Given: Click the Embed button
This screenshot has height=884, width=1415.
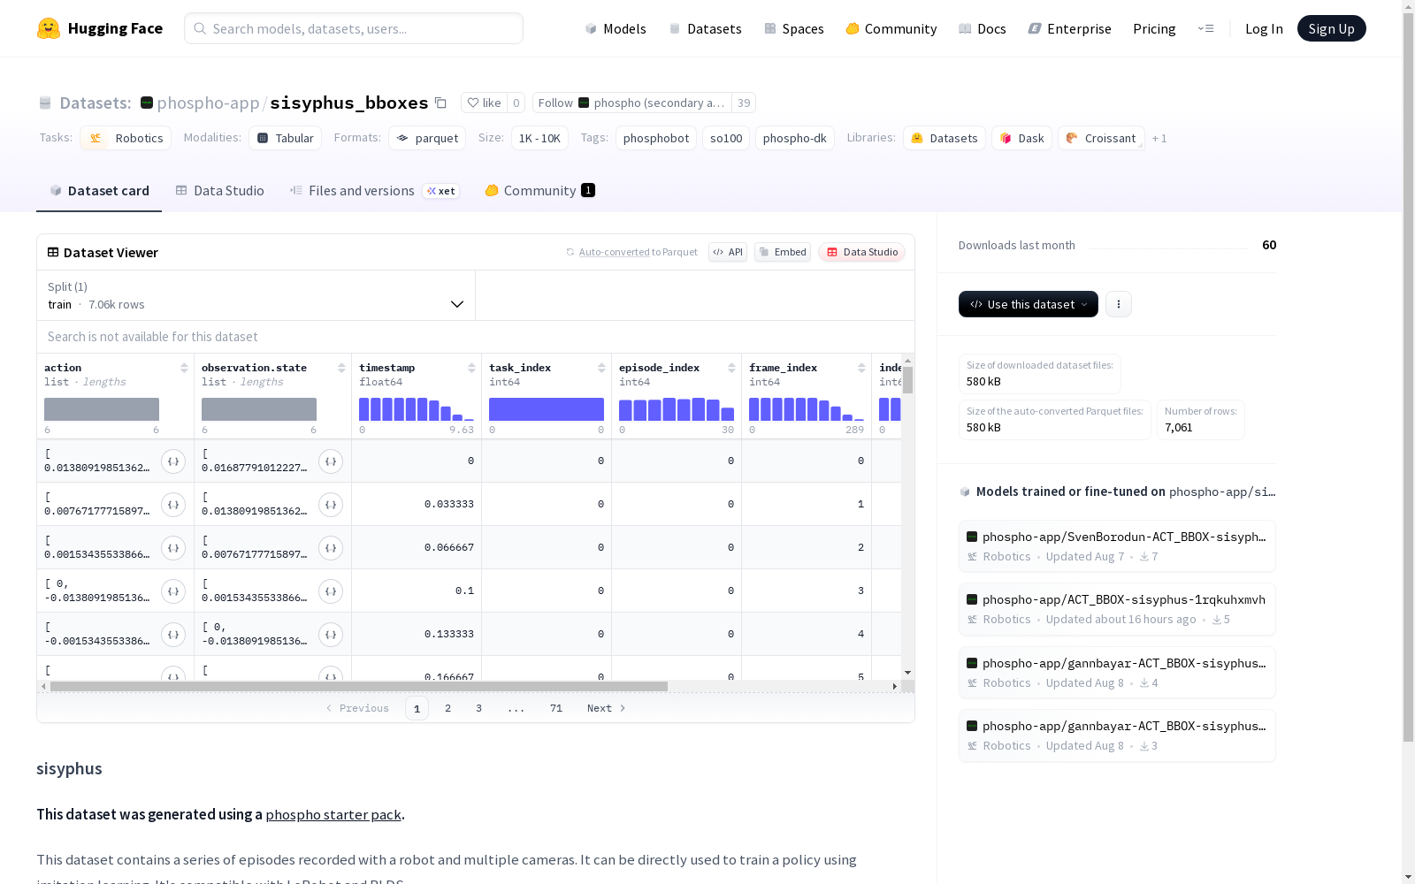Looking at the screenshot, I should pyautogui.click(x=783, y=252).
